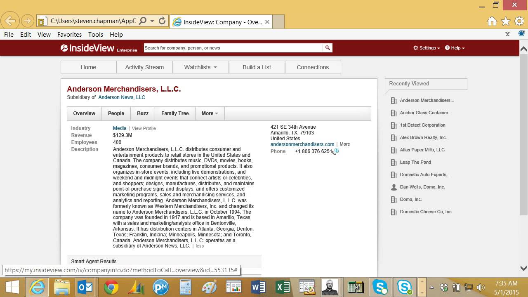The height and width of the screenshot is (297, 528).
Task: Close the toolbar with the X
Action: click(508, 34)
